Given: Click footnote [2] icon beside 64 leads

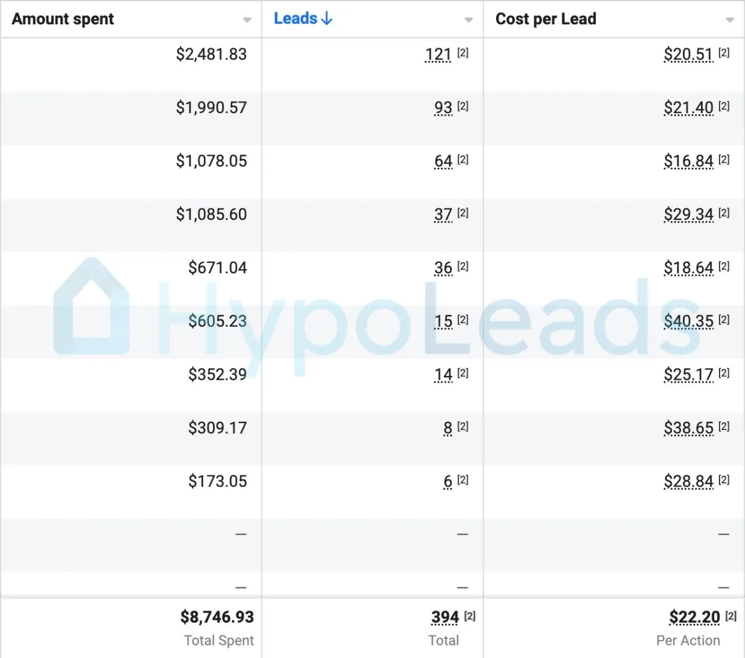Looking at the screenshot, I should pos(463,160).
